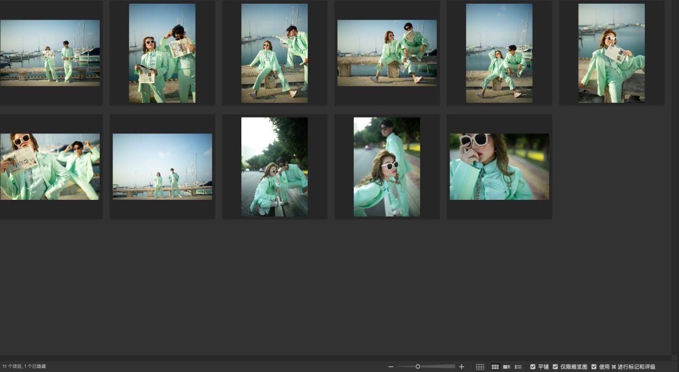The width and height of the screenshot is (679, 372).
Task: Switch to thumbnail grid view
Action: pos(495,367)
